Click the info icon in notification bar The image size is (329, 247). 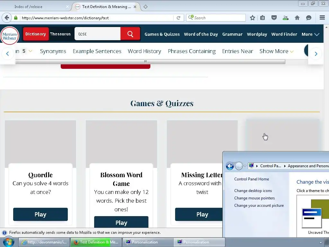[4, 233]
